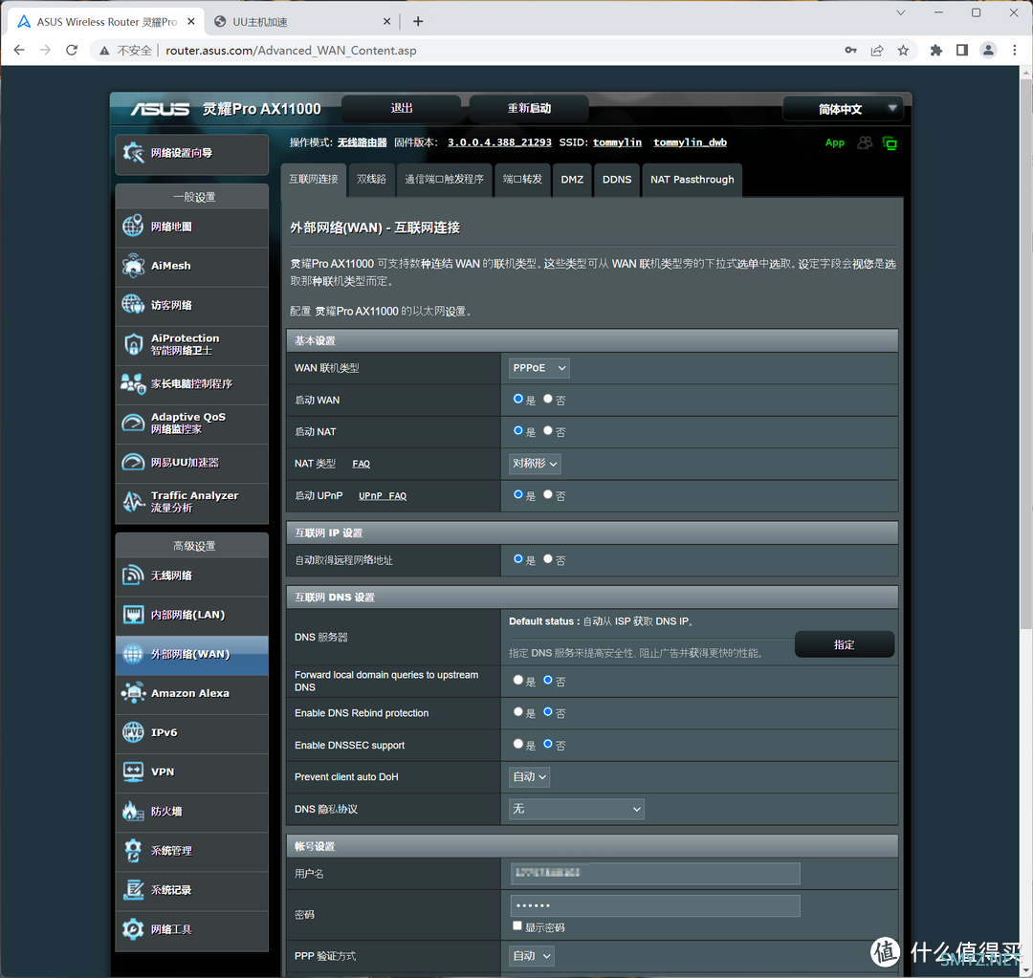Click the 退出 logout button
1033x978 pixels.
pyautogui.click(x=401, y=108)
